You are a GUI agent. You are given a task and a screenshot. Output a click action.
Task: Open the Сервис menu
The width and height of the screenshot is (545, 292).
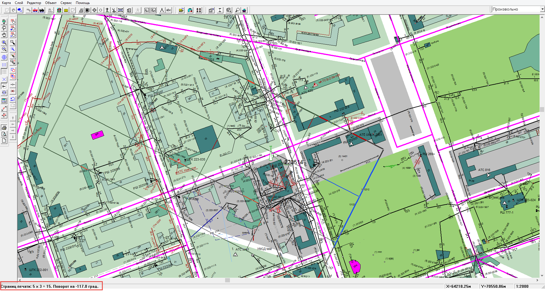(x=66, y=3)
